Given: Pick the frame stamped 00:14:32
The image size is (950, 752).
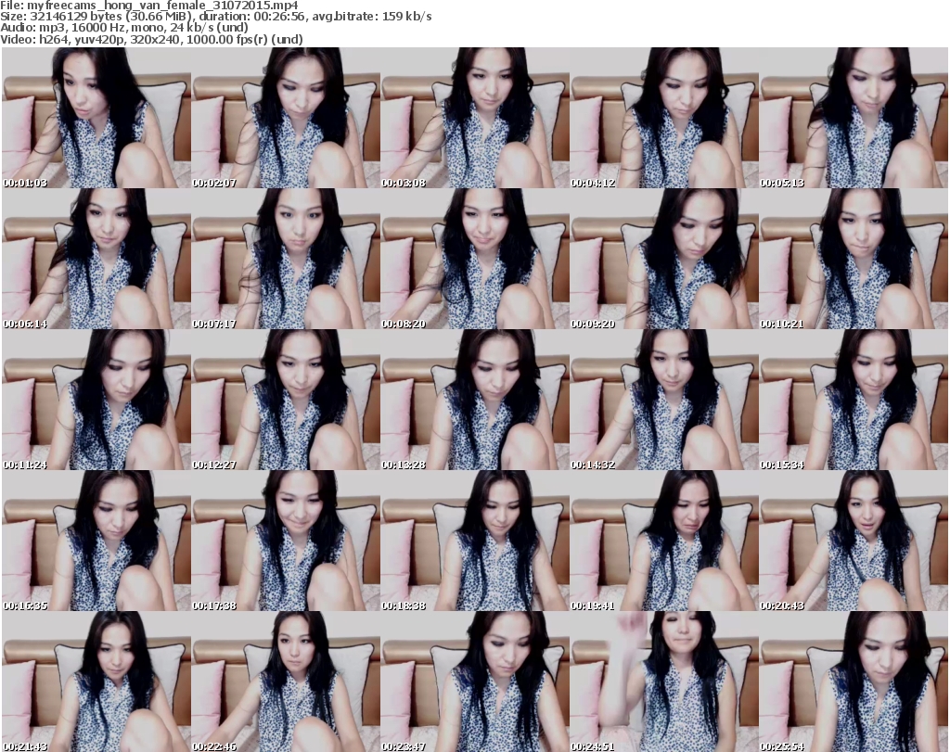Looking at the screenshot, I should pos(664,400).
